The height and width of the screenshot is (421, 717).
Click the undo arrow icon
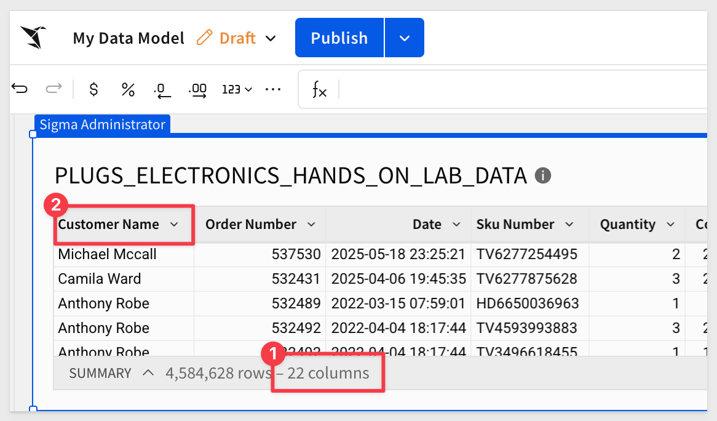[x=20, y=88]
